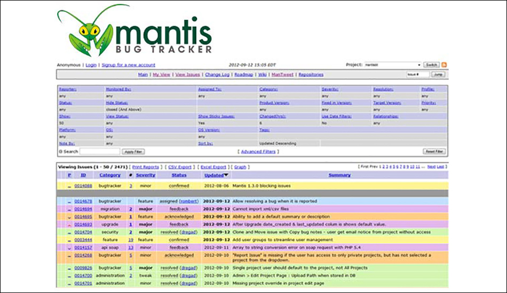
Task: Click the Mantis Bug Tracker logo
Action: point(134,30)
